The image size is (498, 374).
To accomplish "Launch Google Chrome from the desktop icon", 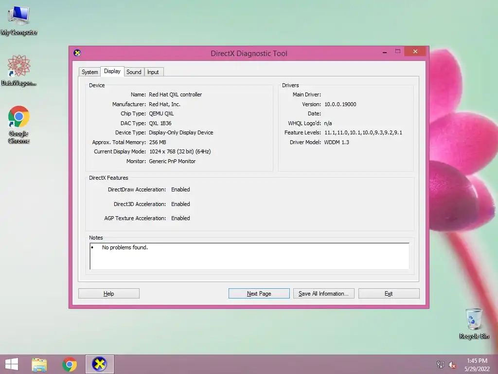I will (x=19, y=124).
